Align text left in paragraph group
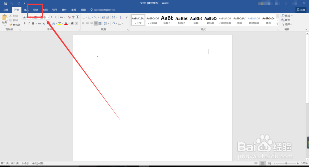 83,23
